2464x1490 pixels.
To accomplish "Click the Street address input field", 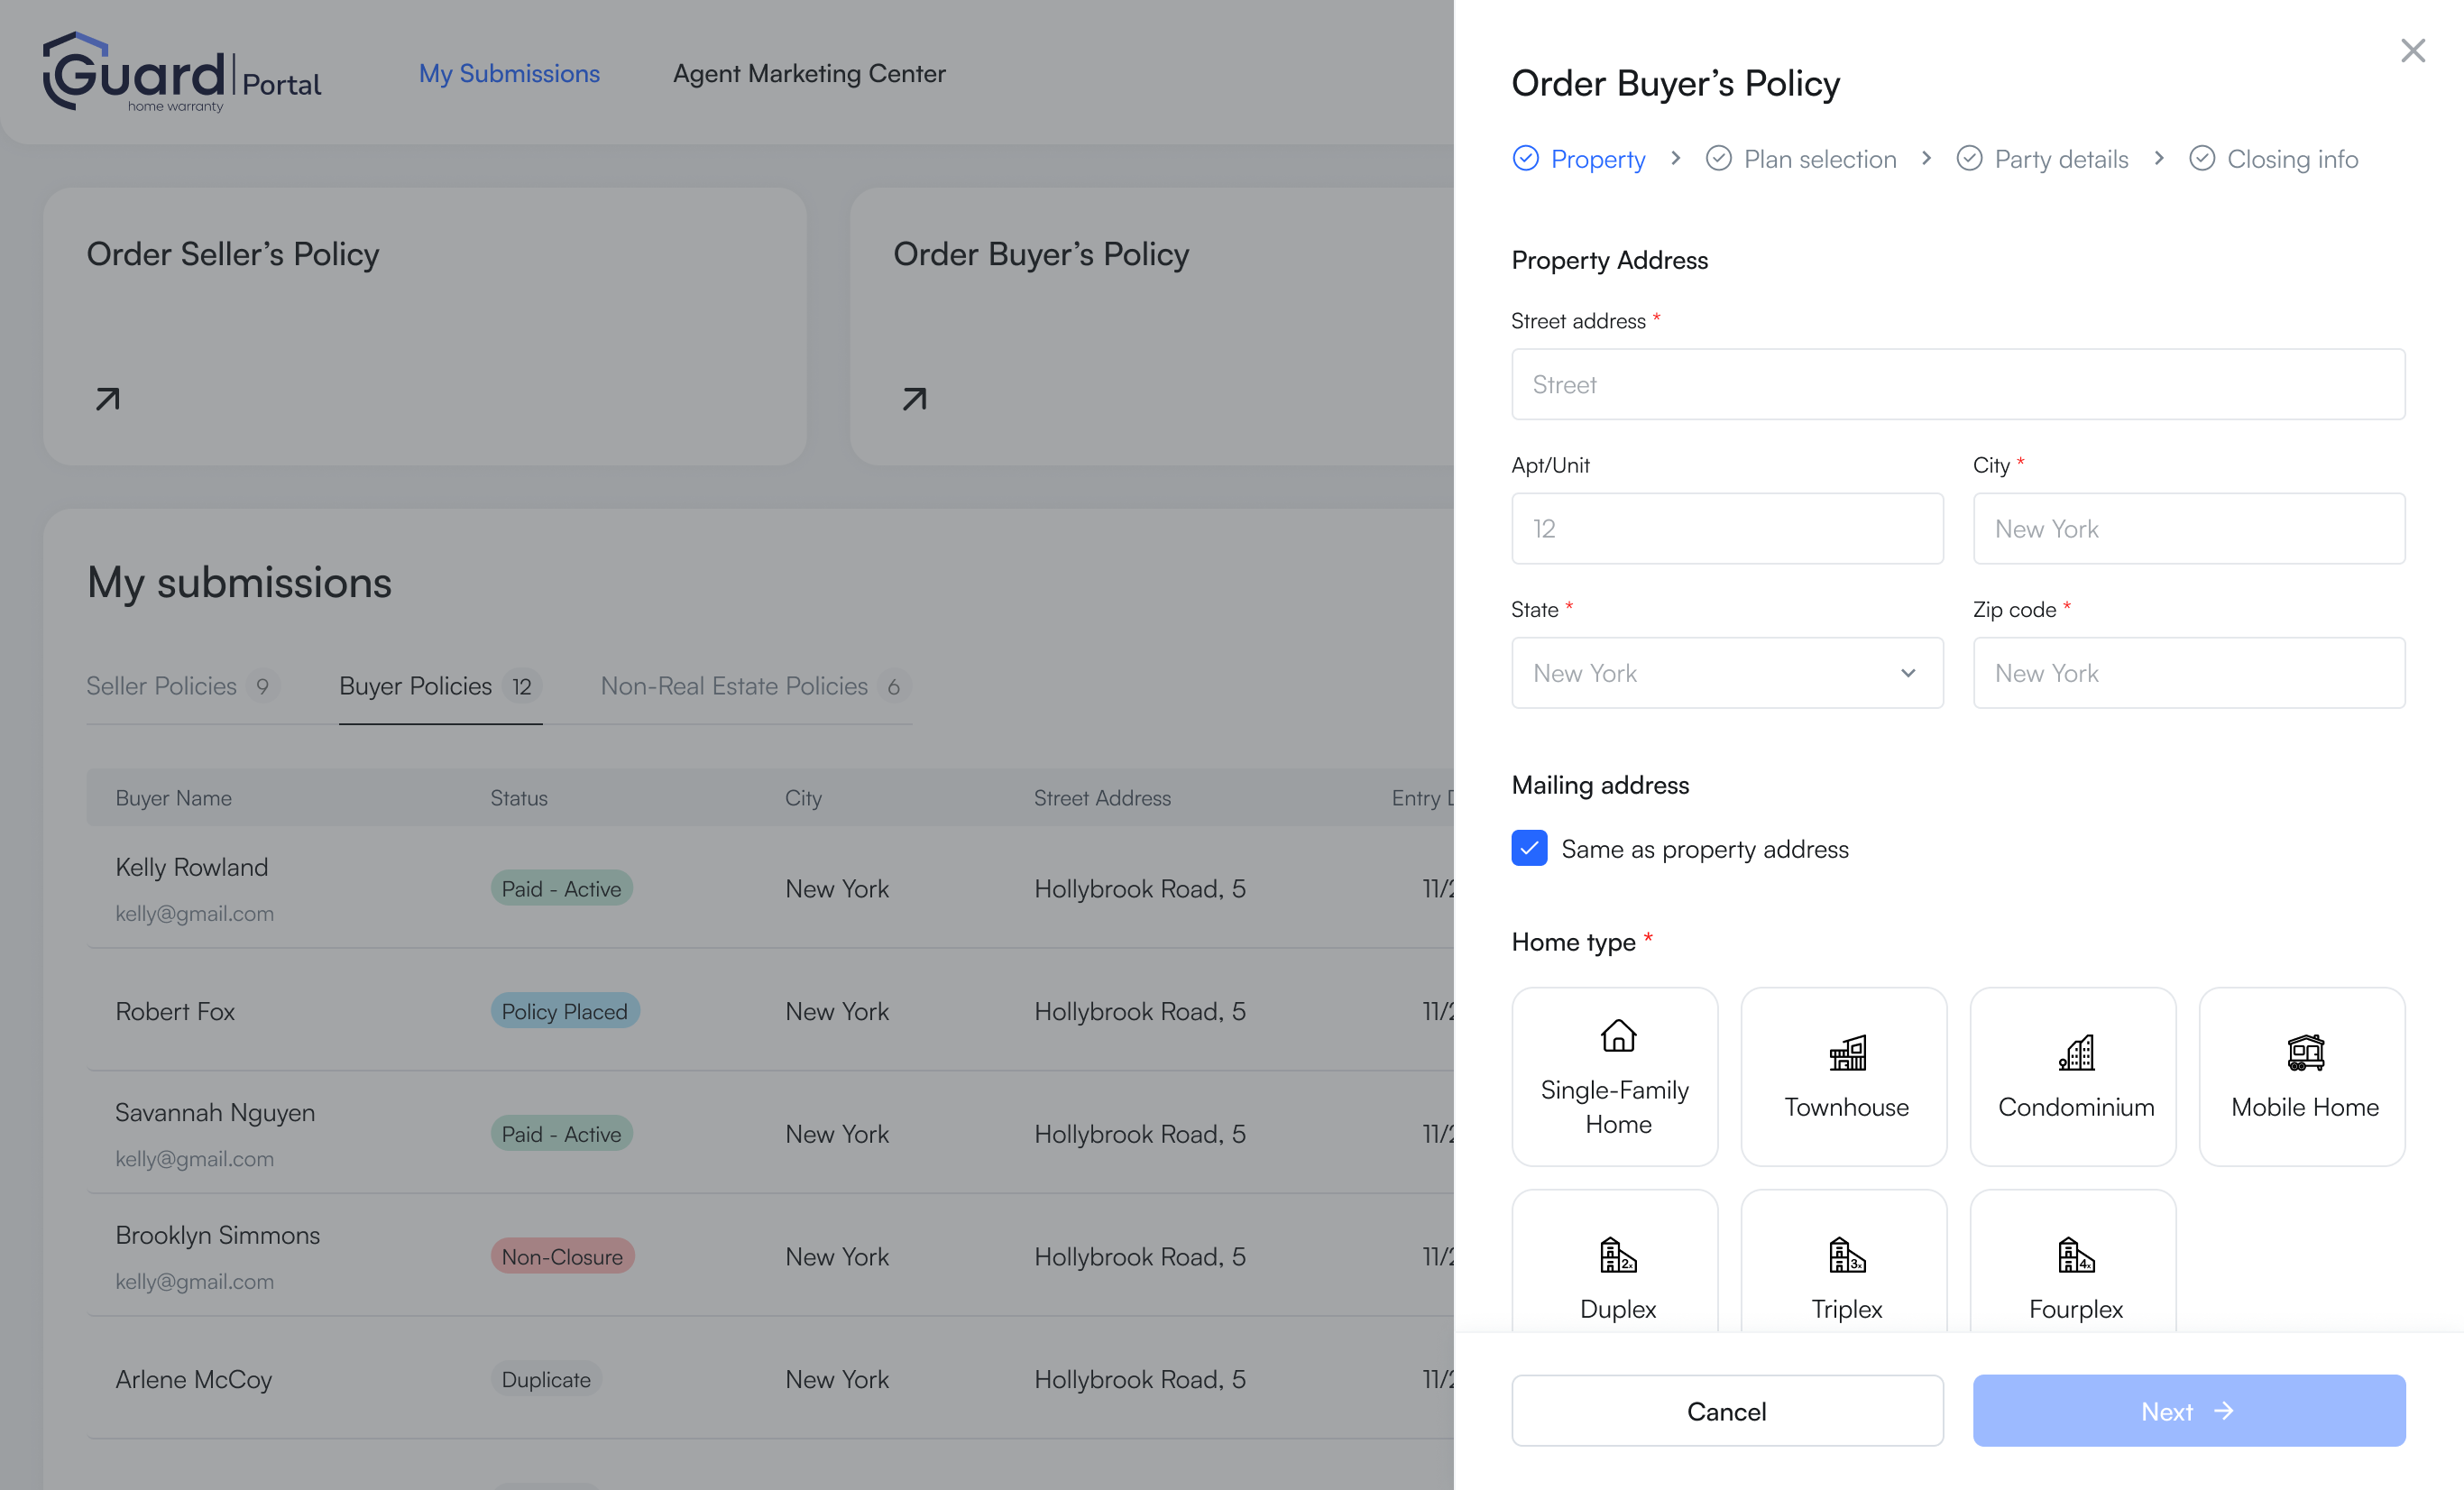I will coord(1957,384).
